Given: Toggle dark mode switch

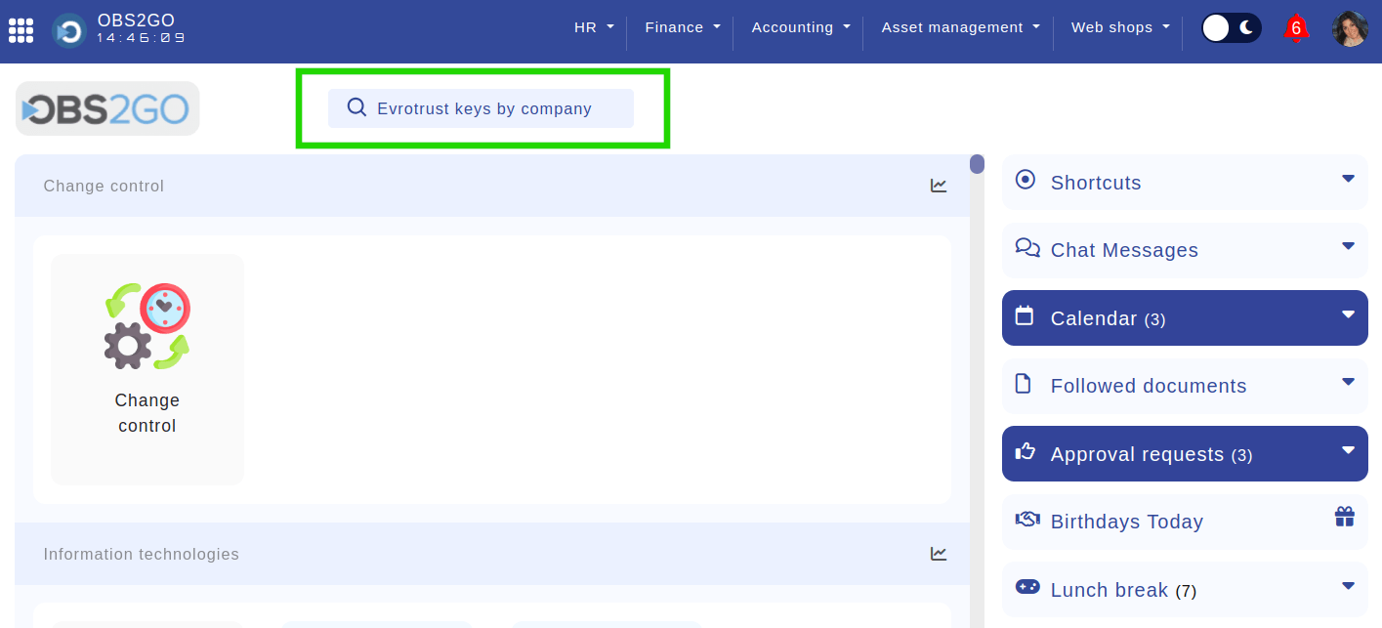Looking at the screenshot, I should 1231,28.
